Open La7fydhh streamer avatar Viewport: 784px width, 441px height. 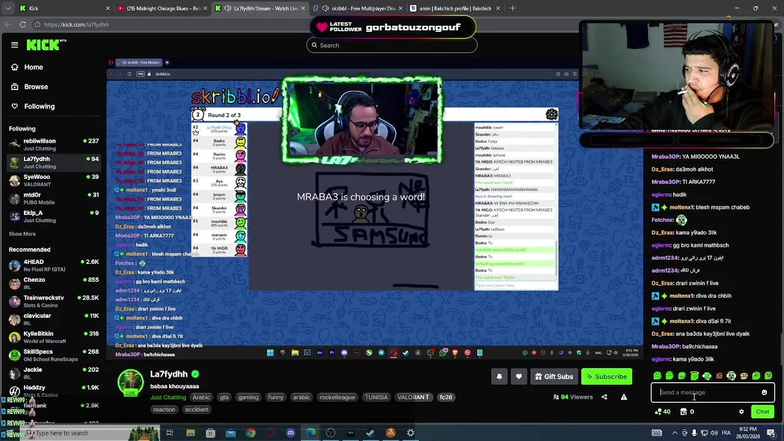tap(130, 383)
